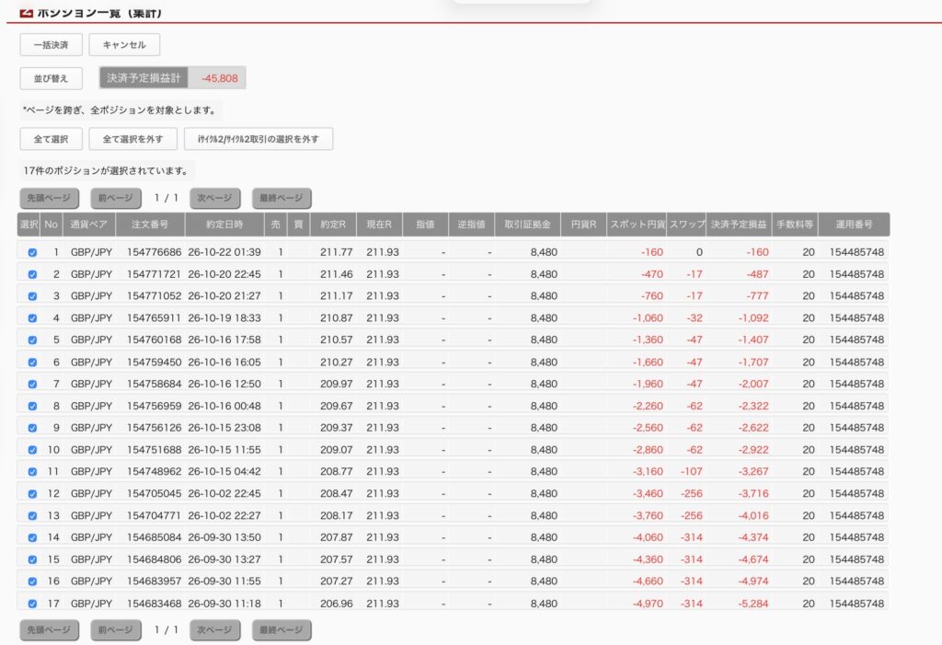Viewport: 942px width, 645px height.
Task: Click order number 154776686
Action: tap(154, 252)
